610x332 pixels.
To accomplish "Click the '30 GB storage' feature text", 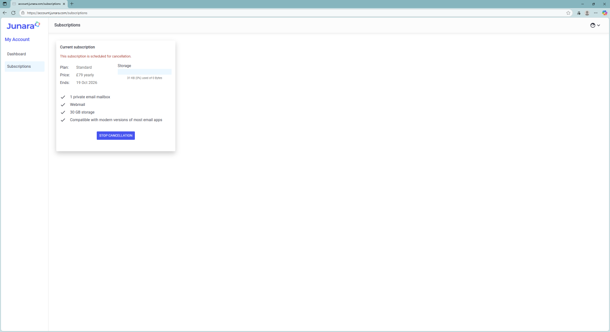I will pyautogui.click(x=82, y=112).
